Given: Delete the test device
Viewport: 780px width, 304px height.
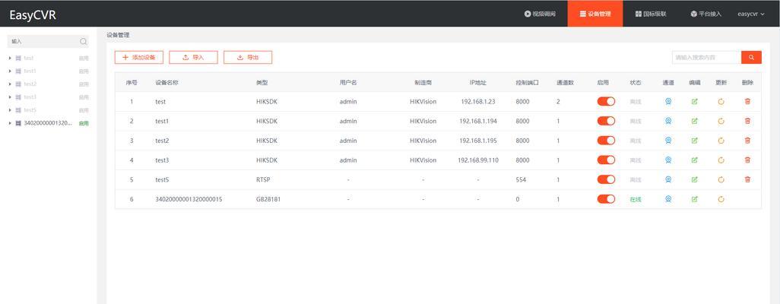Looking at the screenshot, I should [747, 102].
